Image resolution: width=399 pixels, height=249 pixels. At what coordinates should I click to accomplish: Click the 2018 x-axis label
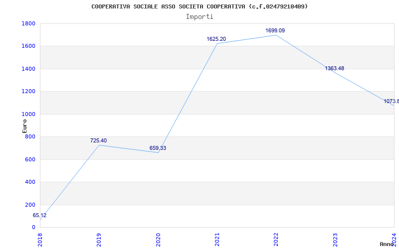tap(40, 240)
